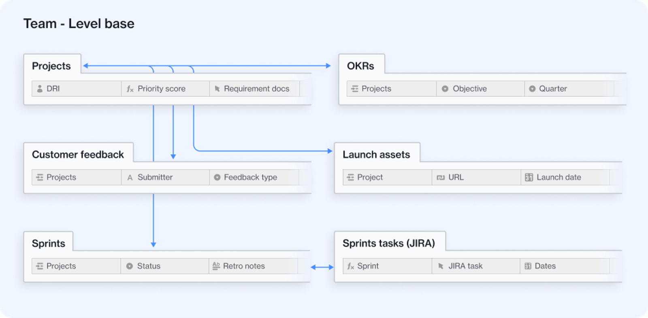Select Projects field label in Sprints table
The image size is (648, 318).
coord(61,266)
